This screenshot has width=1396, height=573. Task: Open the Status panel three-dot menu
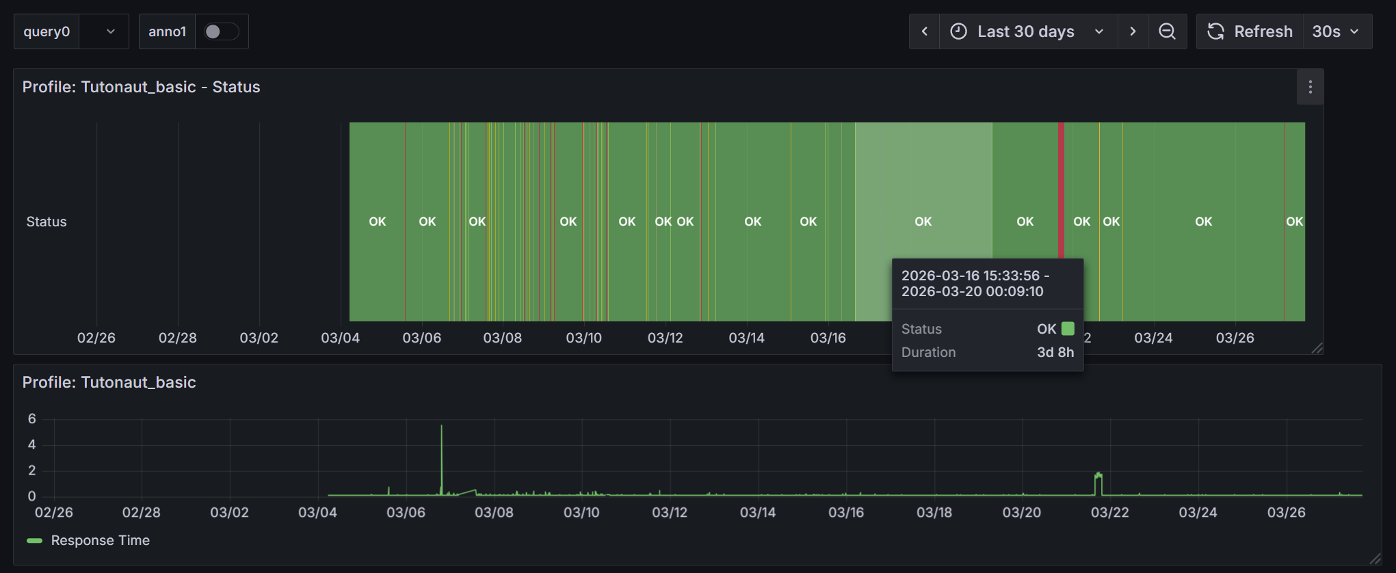pos(1310,87)
